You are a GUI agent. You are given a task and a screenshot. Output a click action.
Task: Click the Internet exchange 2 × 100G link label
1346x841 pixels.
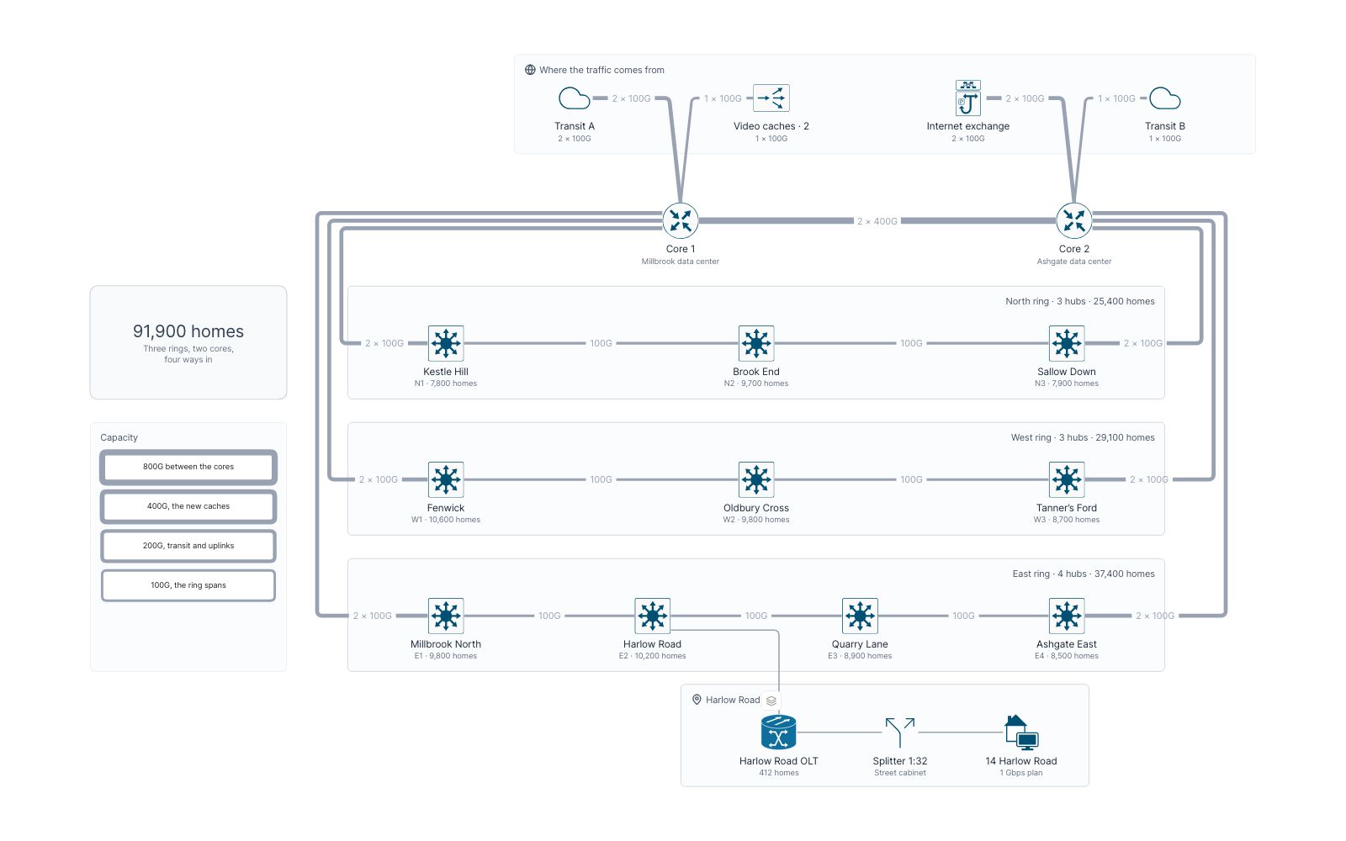tap(1025, 98)
